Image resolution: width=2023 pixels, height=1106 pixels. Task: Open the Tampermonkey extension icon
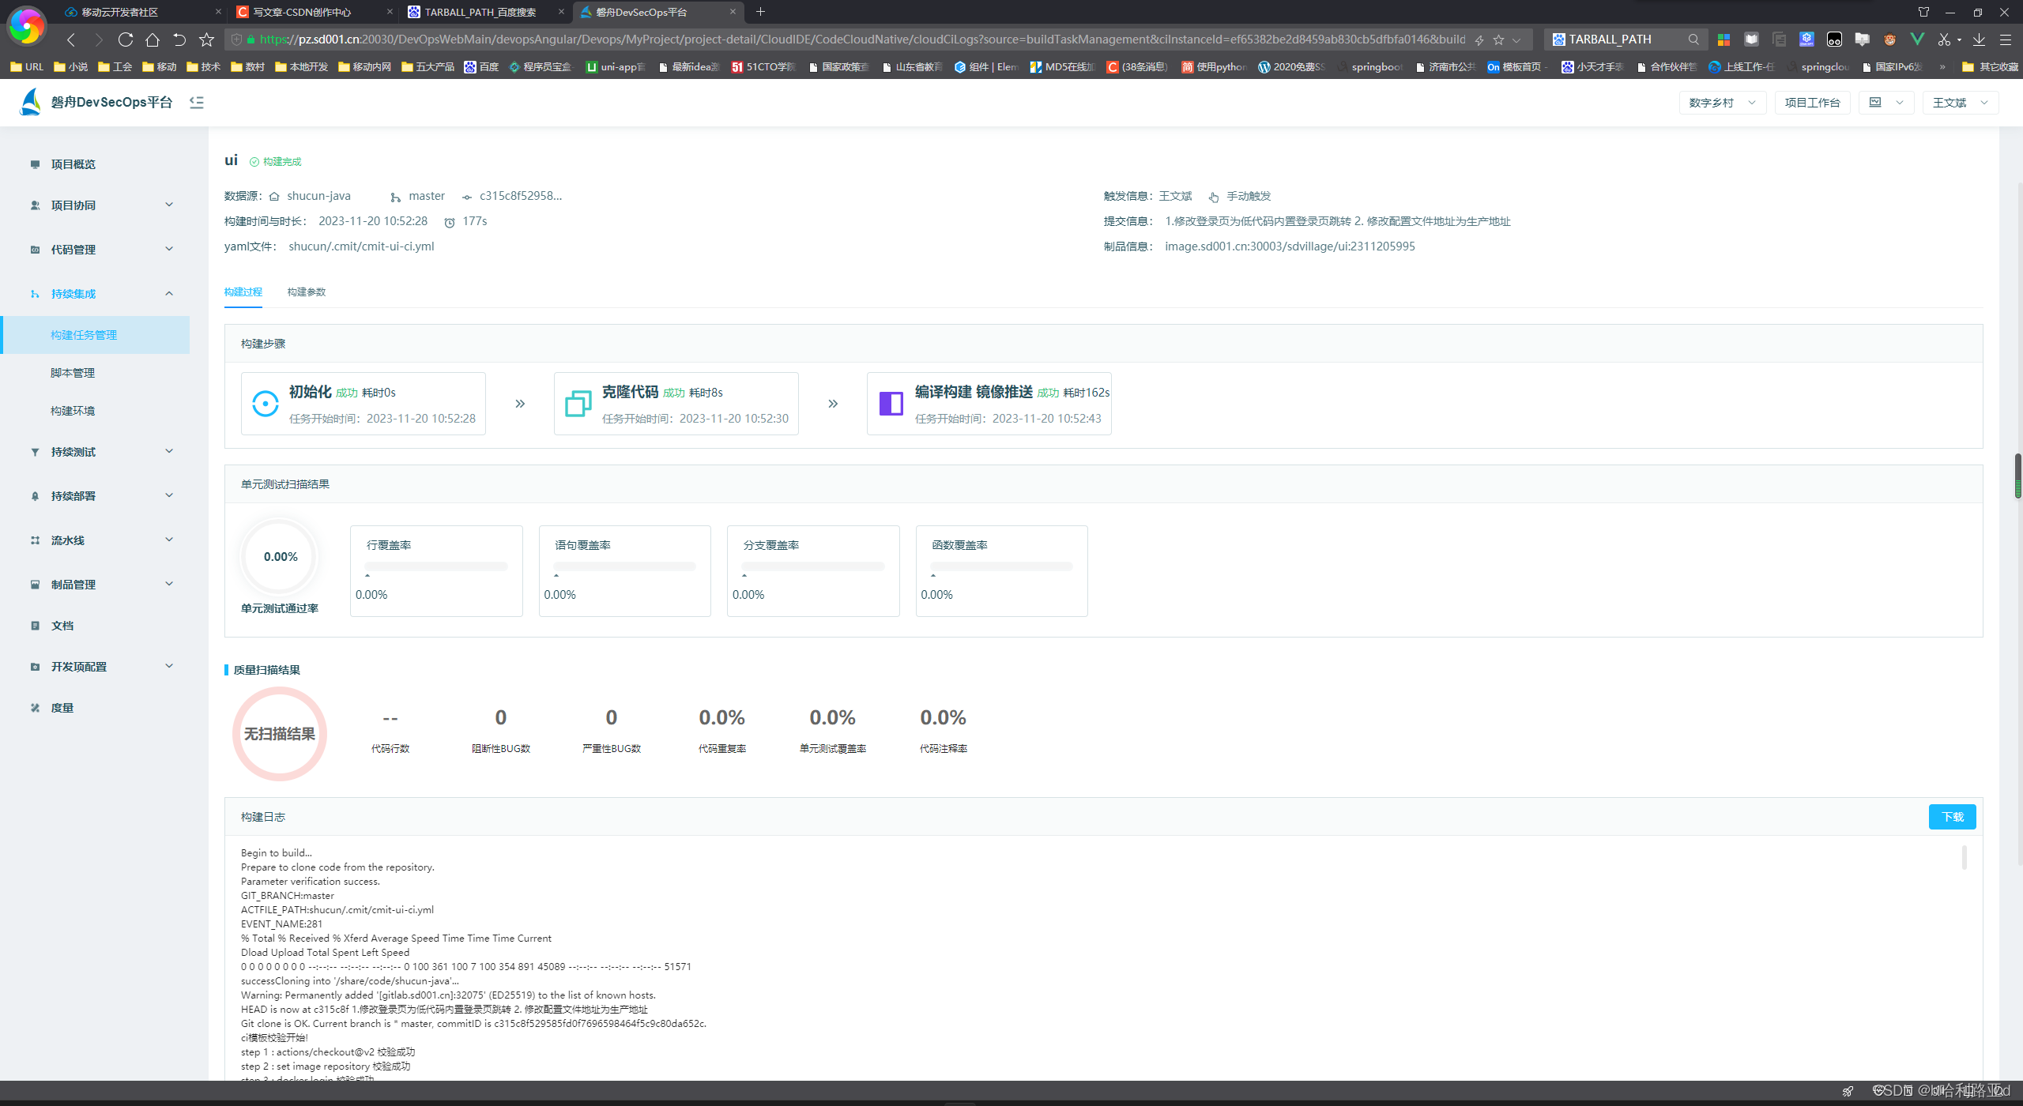coord(1834,39)
